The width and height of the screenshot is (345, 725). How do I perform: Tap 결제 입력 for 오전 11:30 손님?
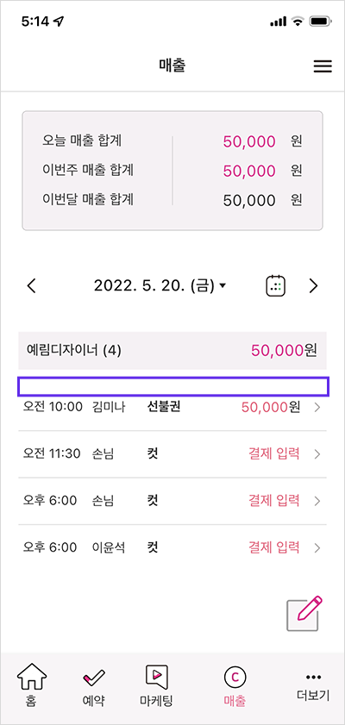273,454
